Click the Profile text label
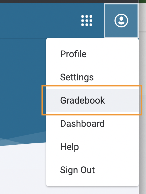Viewport: 146px width, 194px height. [73, 54]
